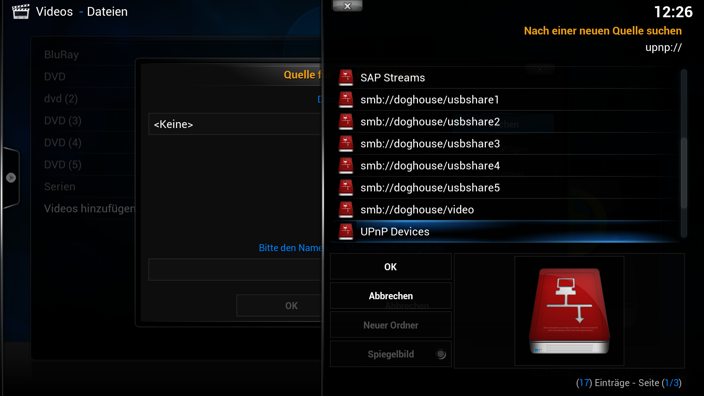
Task: Click the media source name input field
Action: point(235,269)
